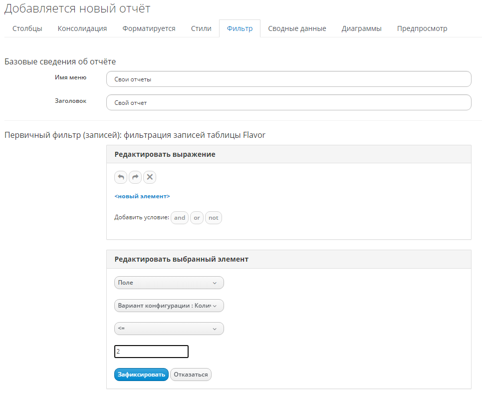Add an 'and' condition

click(x=180, y=218)
